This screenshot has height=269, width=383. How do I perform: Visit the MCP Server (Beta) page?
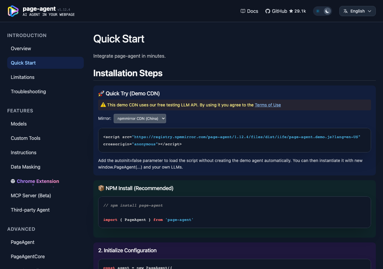[45, 195]
